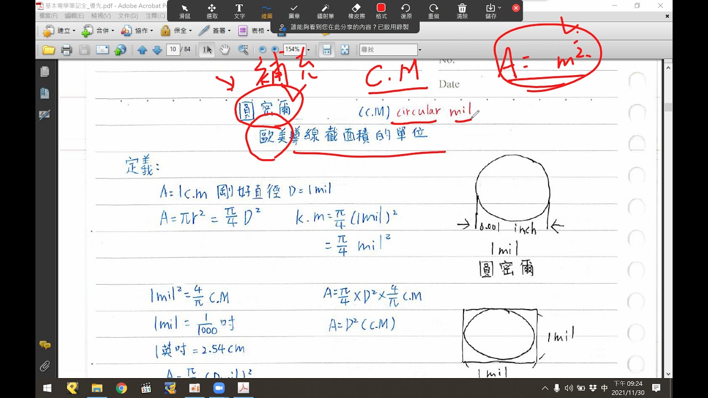The height and width of the screenshot is (398, 708).
Task: Open the page thumbnails side panel
Action: [x=45, y=71]
